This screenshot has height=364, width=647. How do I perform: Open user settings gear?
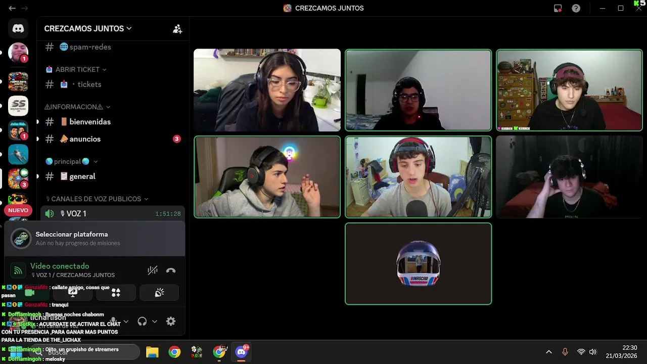coord(171,321)
